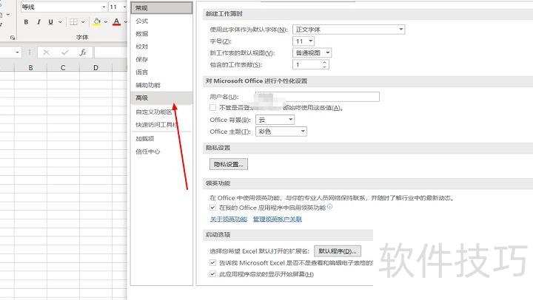The height and width of the screenshot is (300, 533).
Task: Open the 普通视图 default view dropdown
Action: click(312, 52)
